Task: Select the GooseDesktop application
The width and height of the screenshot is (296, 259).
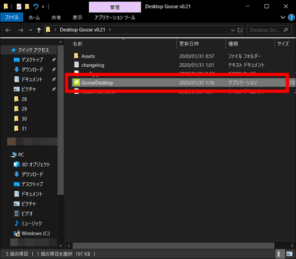Action: 179,83
